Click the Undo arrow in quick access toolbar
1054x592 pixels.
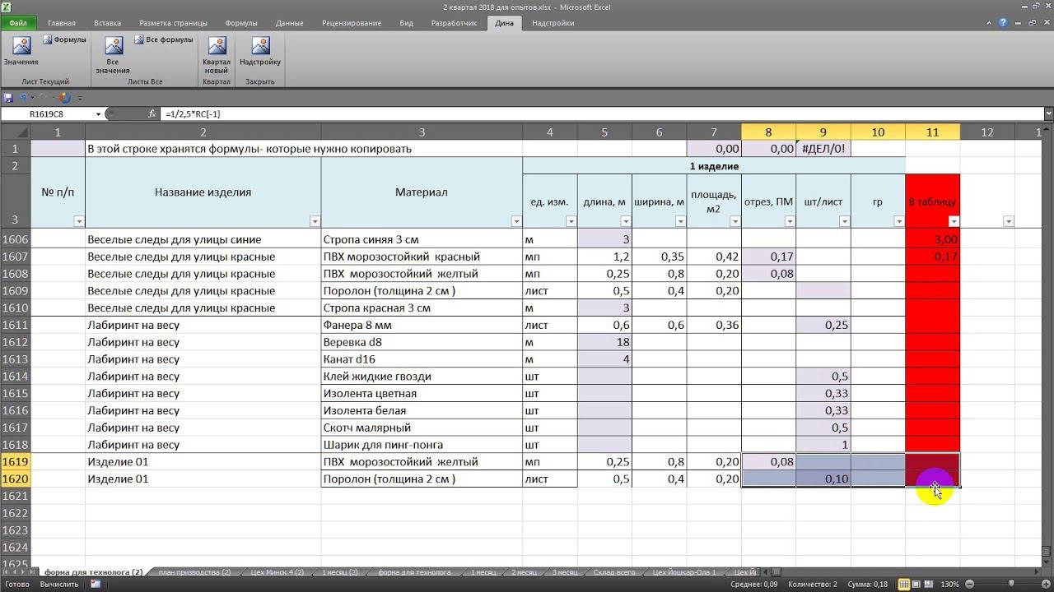pos(24,98)
